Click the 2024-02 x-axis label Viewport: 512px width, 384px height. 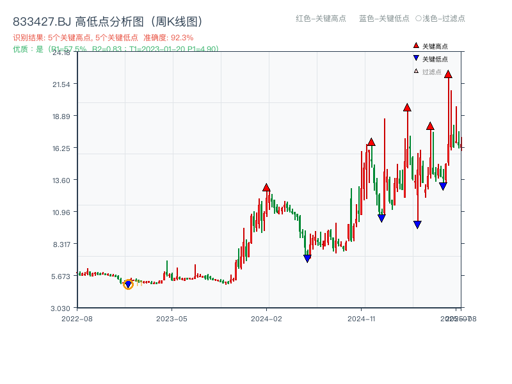pos(267,317)
